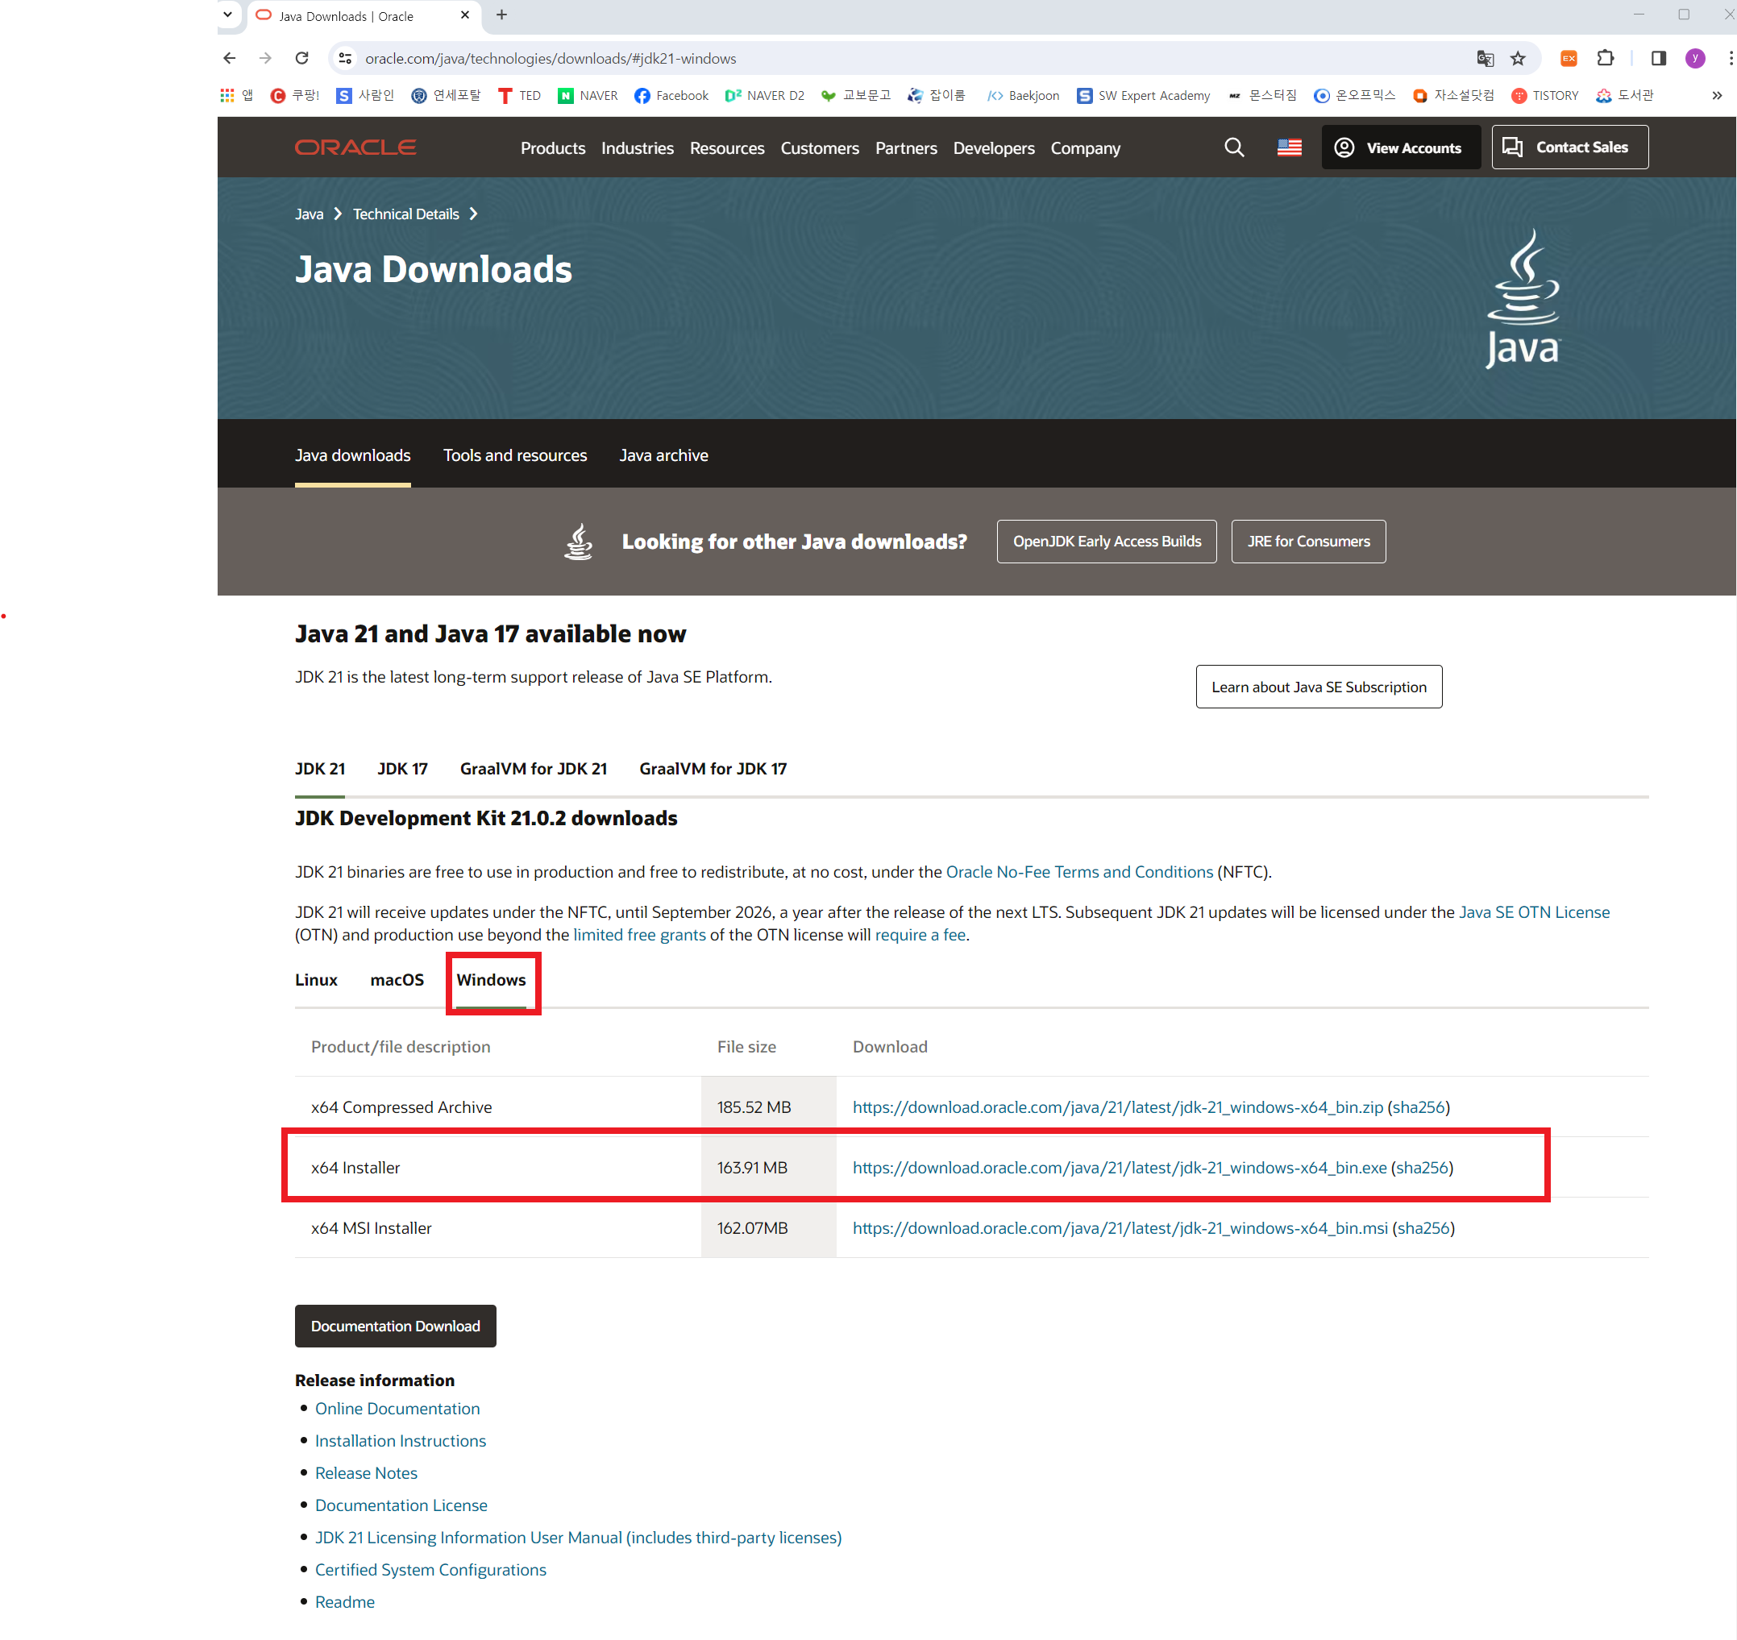
Task: Reload the page with the refresh icon
Action: point(301,59)
